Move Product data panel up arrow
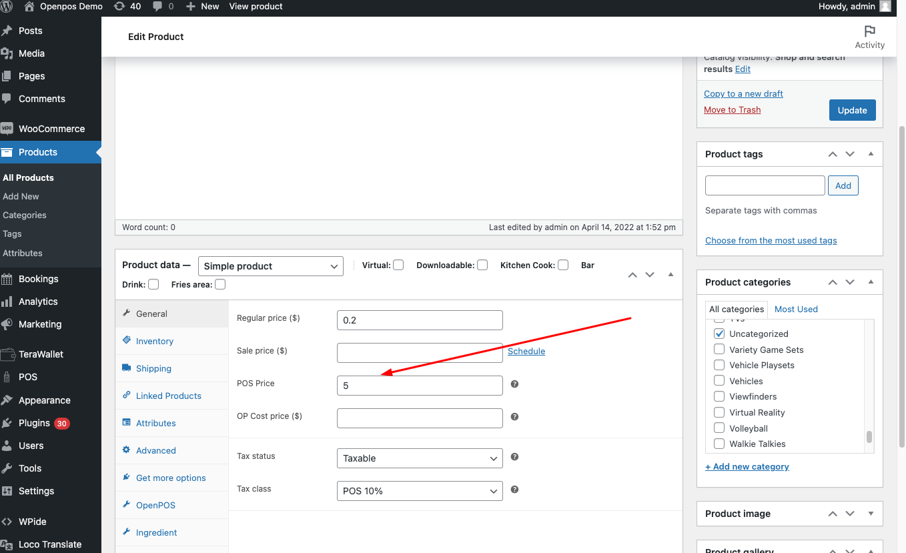The height and width of the screenshot is (553, 906). pos(632,275)
